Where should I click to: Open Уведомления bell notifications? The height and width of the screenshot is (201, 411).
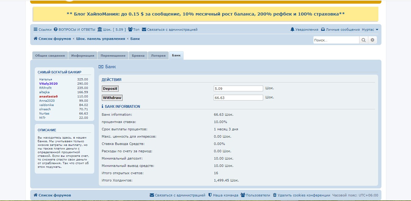click(304, 30)
